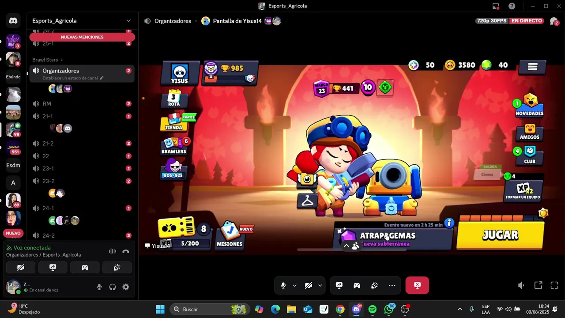
Task: Open Spotify from the taskbar
Action: coord(373,309)
